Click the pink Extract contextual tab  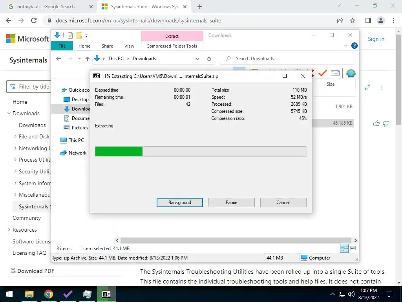172,36
